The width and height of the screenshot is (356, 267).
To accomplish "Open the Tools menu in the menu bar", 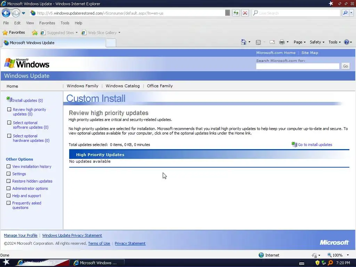I will (65, 23).
